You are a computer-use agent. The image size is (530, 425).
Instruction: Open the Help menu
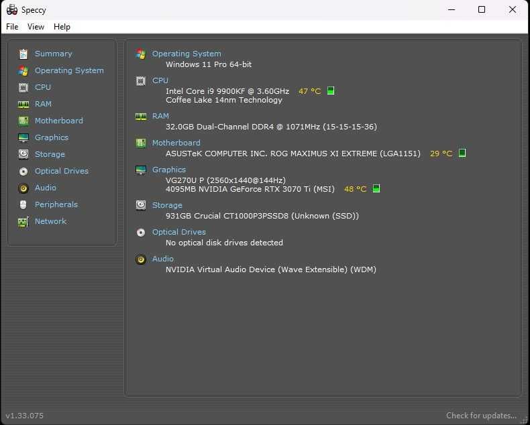tap(62, 27)
